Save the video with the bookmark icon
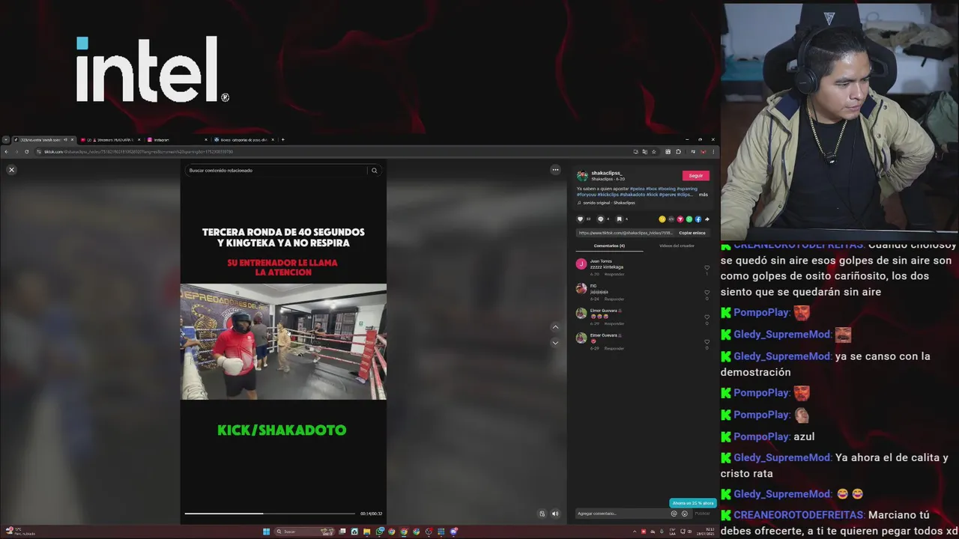 pos(619,219)
